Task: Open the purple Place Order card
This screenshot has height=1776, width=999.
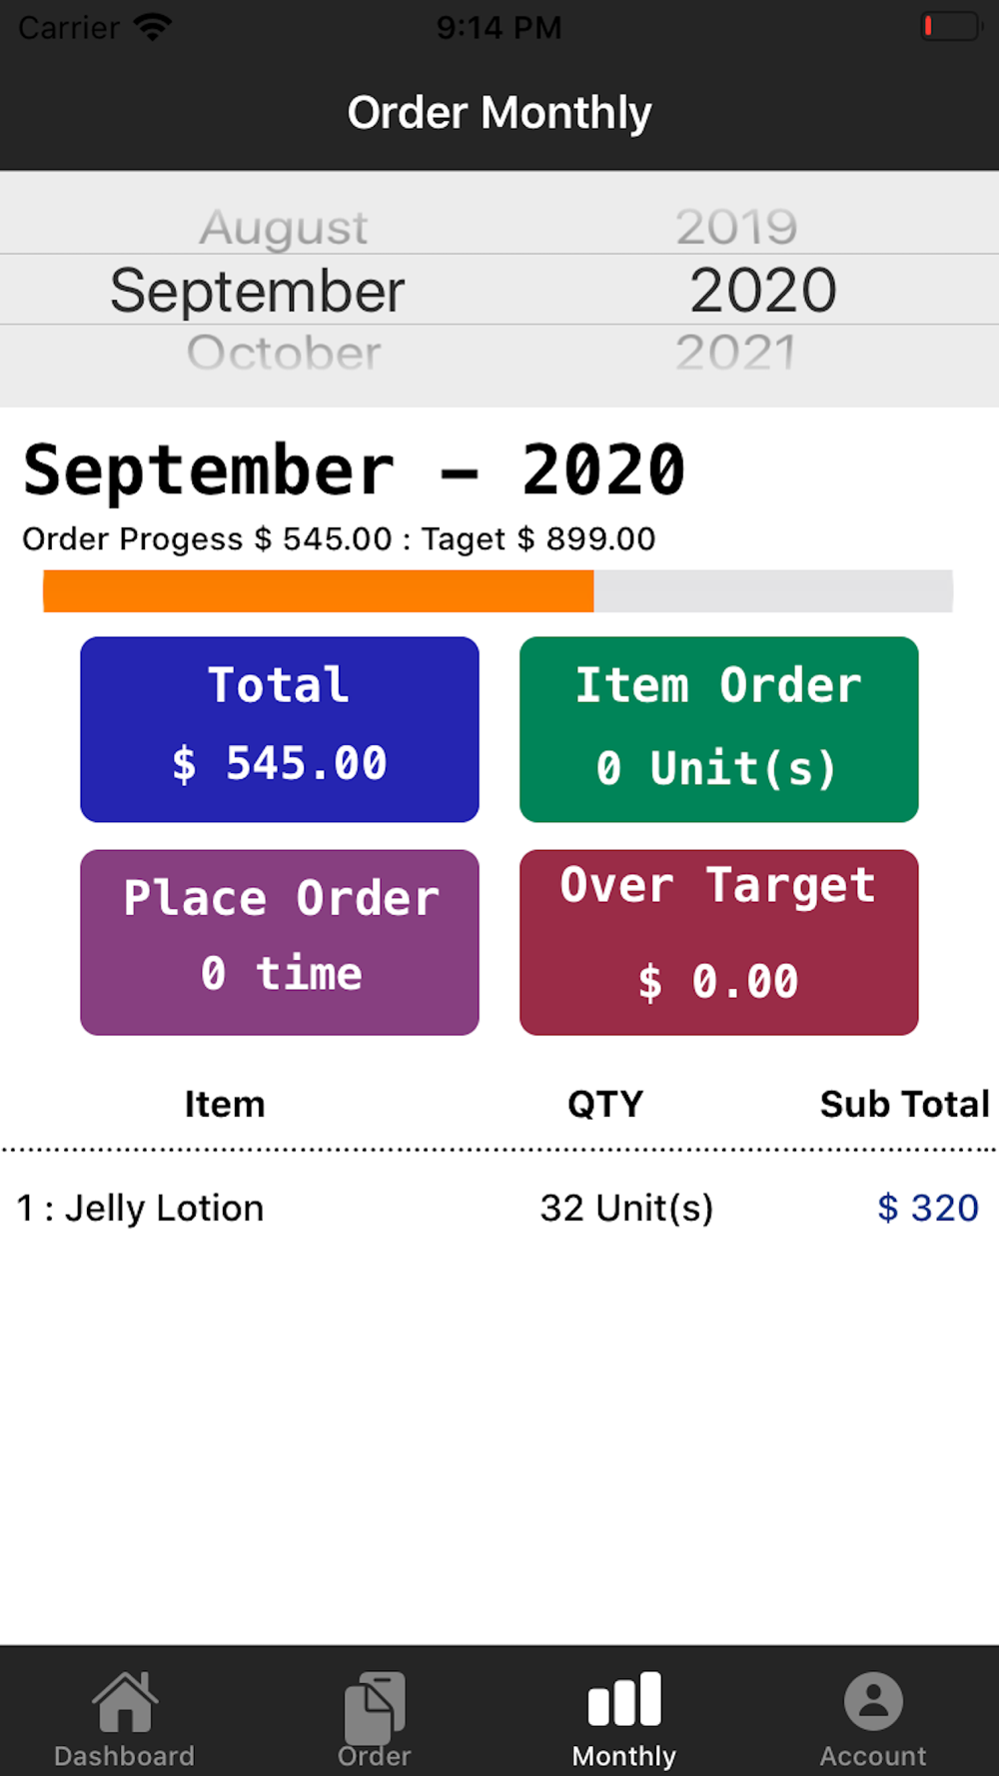Action: tap(280, 942)
